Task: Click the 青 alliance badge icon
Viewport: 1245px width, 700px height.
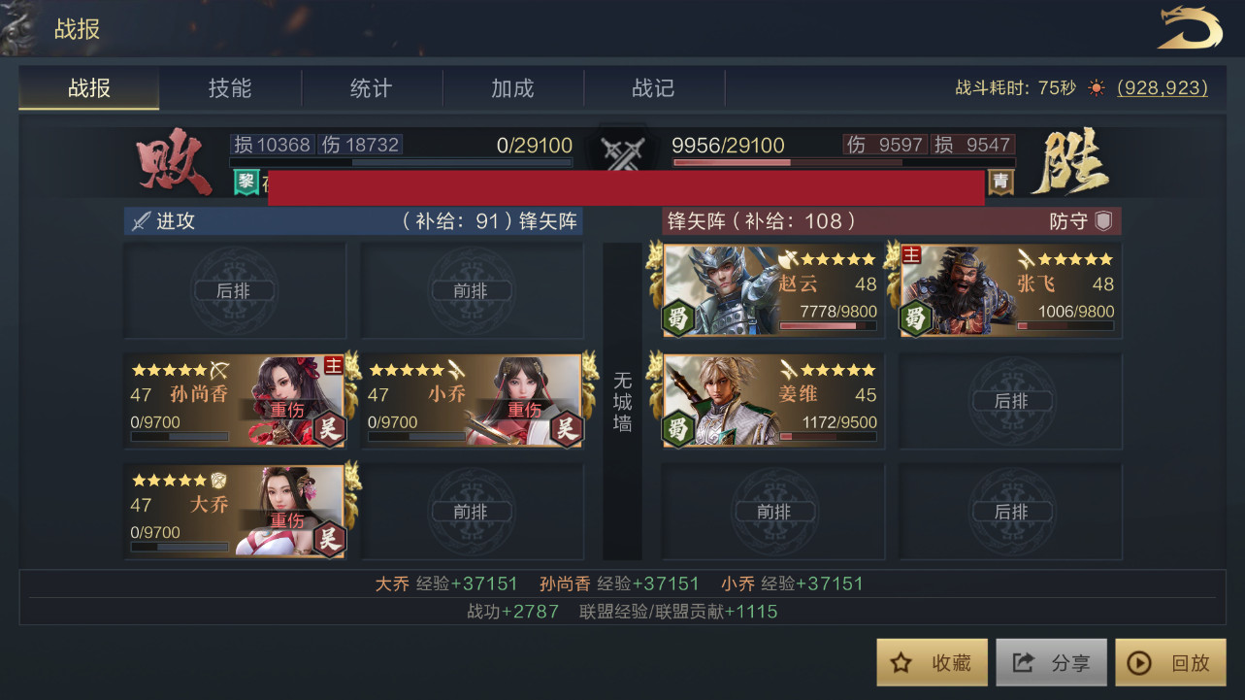Action: pos(1000,181)
